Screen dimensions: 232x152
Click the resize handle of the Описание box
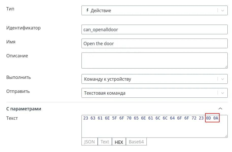click(226, 67)
